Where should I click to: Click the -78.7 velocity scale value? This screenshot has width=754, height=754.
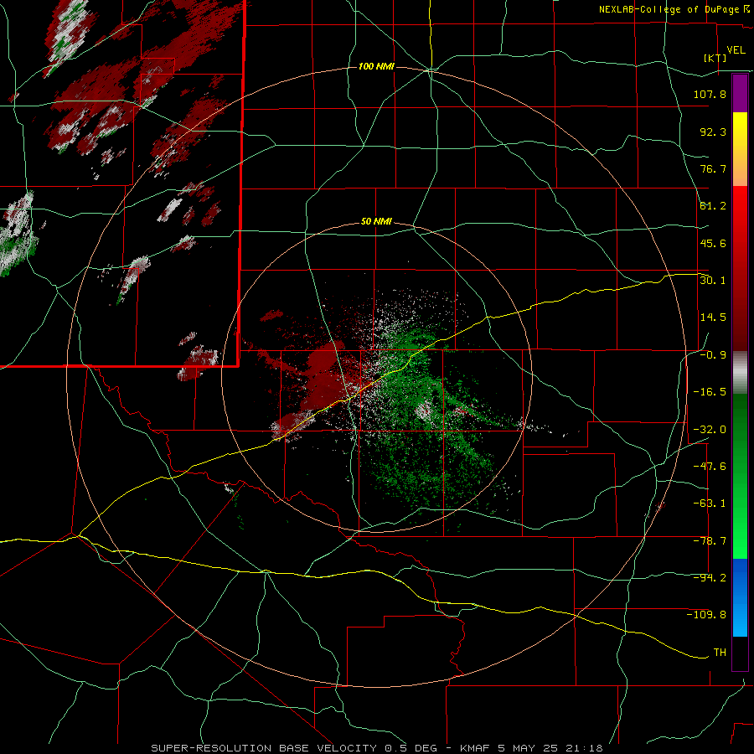point(710,541)
